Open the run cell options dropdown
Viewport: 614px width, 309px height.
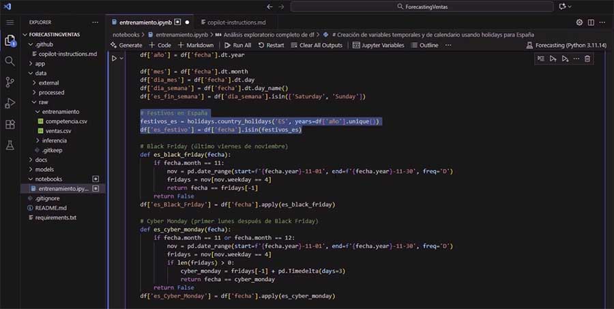(121, 59)
